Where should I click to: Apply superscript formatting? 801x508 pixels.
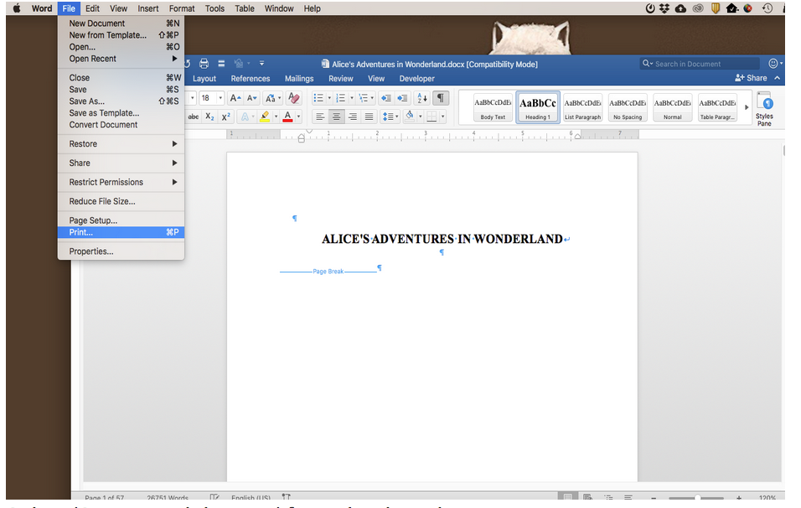(225, 117)
